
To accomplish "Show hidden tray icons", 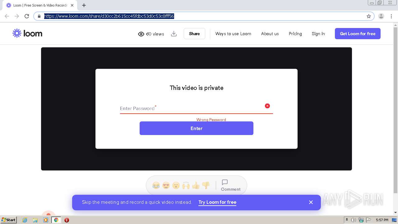I will click(347, 220).
